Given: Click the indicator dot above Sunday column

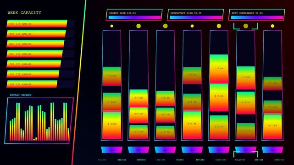Looking at the screenshot, I should pos(272,26).
